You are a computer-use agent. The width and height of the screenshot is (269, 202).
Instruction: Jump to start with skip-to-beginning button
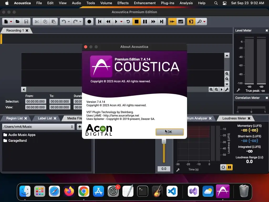100,22
